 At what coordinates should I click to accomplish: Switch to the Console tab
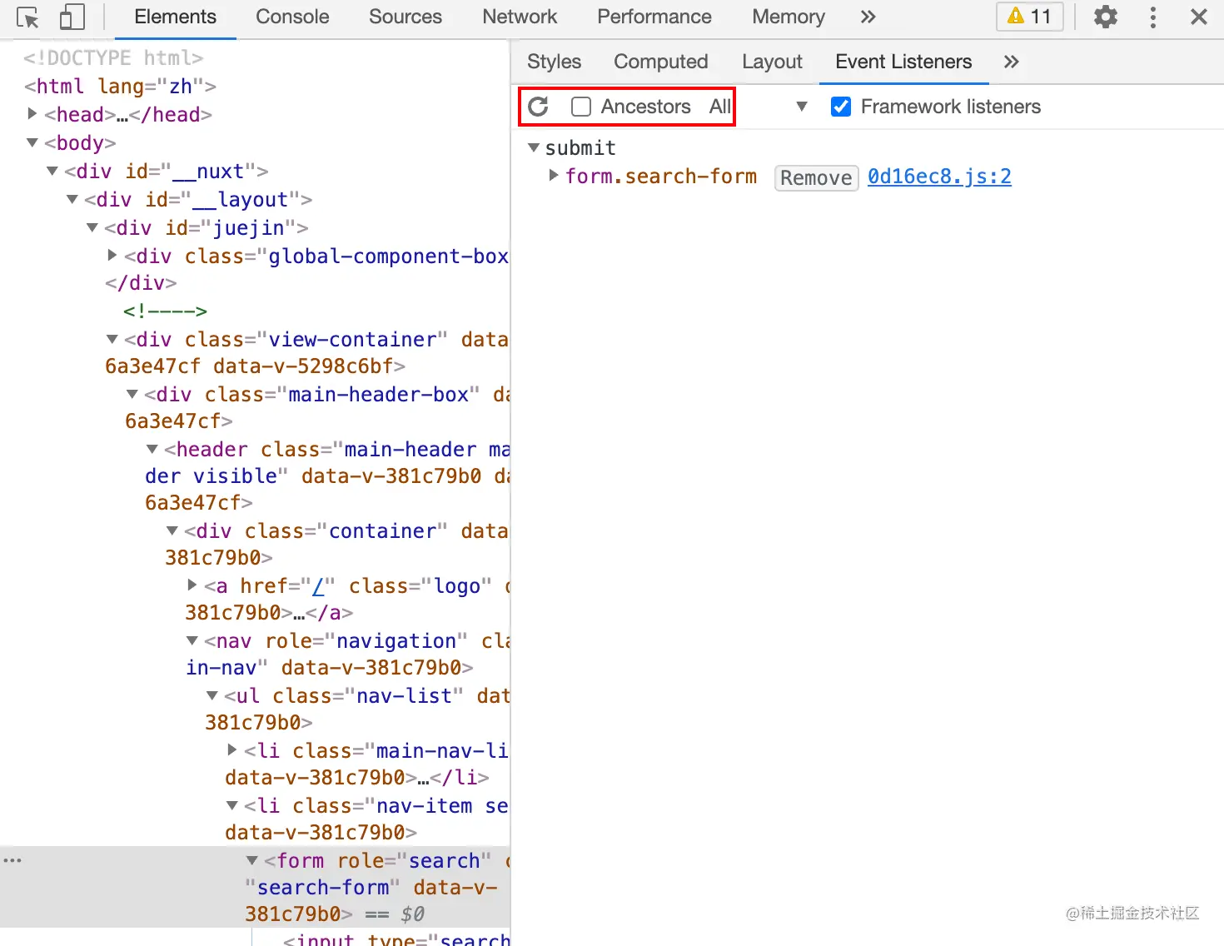[x=291, y=17]
